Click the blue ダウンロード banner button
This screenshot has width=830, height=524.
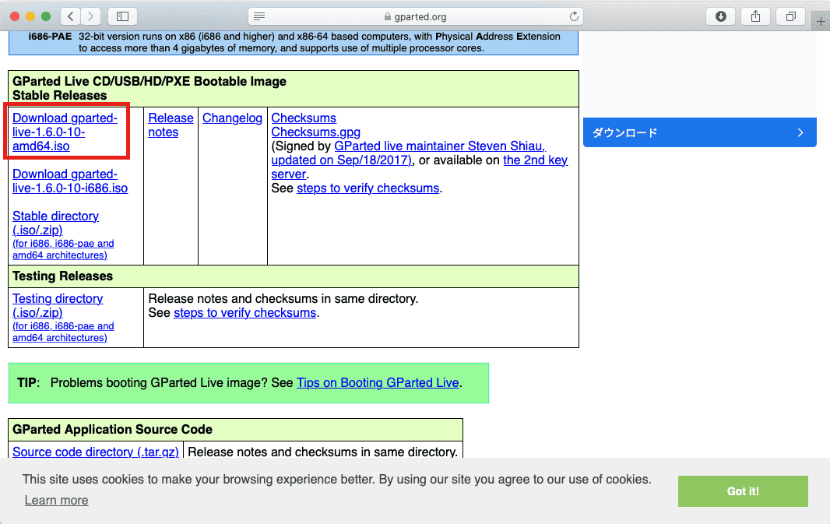pos(699,132)
